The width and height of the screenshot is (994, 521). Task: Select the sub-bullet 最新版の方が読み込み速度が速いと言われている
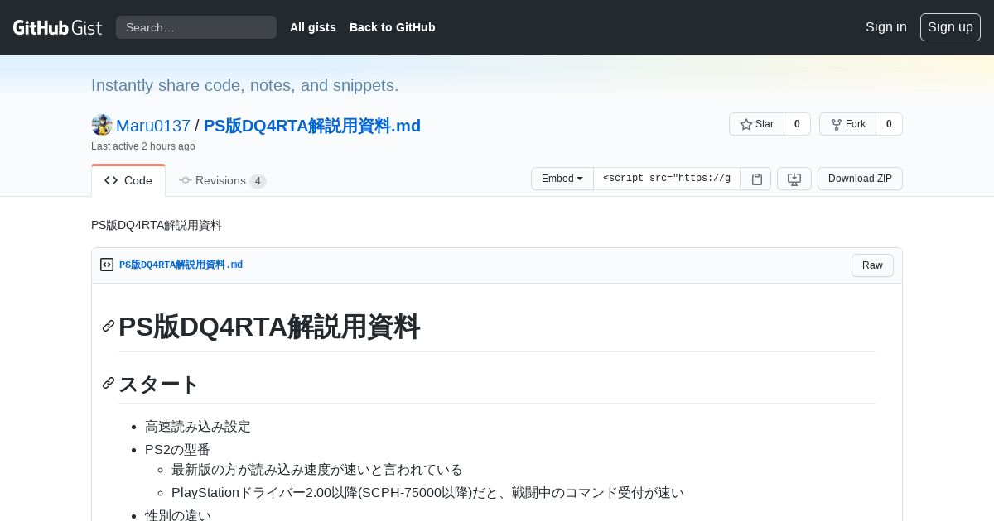click(317, 470)
